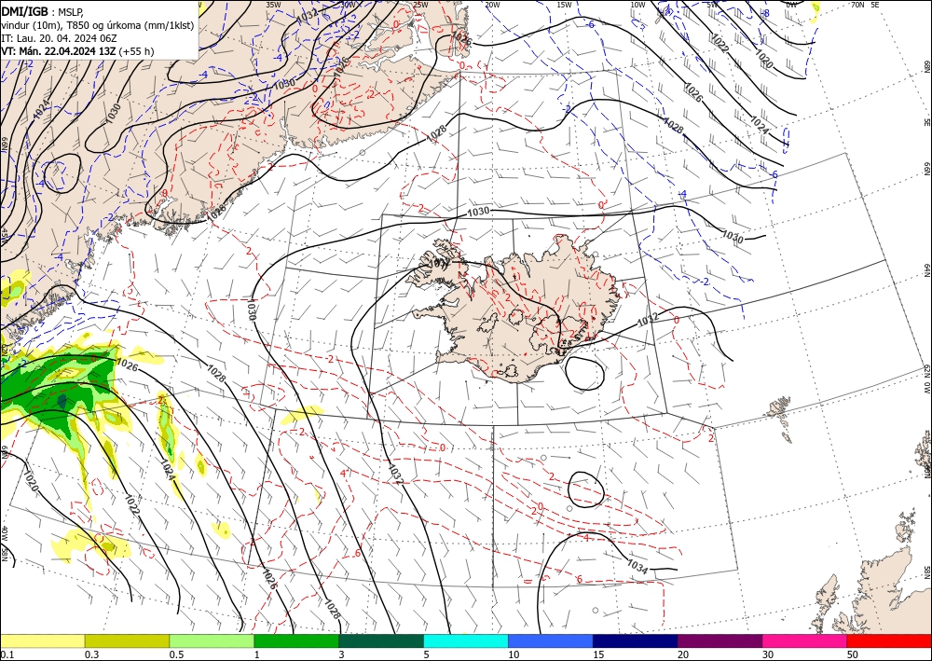Click the '30' legend value
This screenshot has width=932, height=661.
(768, 654)
